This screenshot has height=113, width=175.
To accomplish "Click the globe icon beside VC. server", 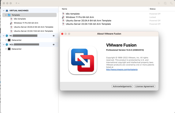I will click(7, 36).
